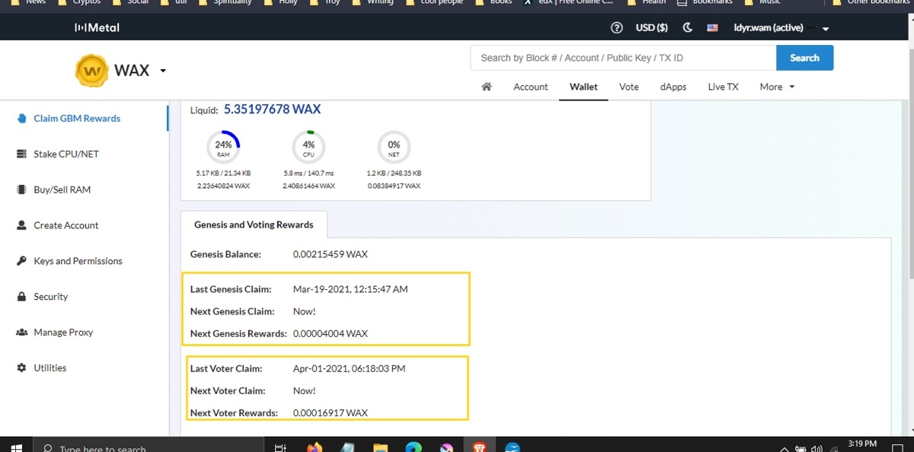The image size is (914, 452).
Task: Open Brave from the taskbar
Action: (479, 447)
